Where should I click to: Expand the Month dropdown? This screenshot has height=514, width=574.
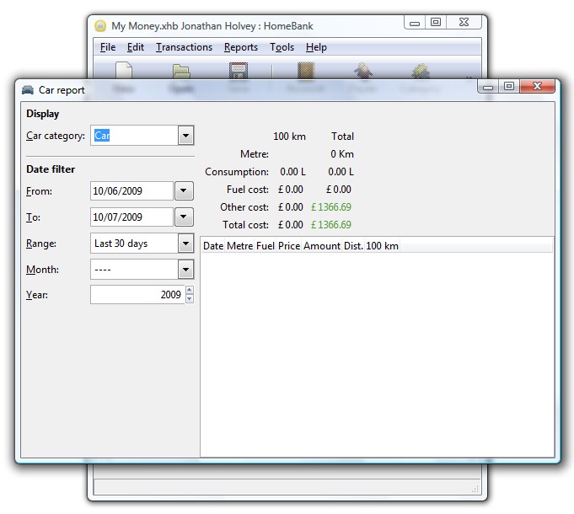coord(186,270)
